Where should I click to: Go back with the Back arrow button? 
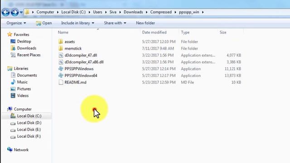click(6, 12)
